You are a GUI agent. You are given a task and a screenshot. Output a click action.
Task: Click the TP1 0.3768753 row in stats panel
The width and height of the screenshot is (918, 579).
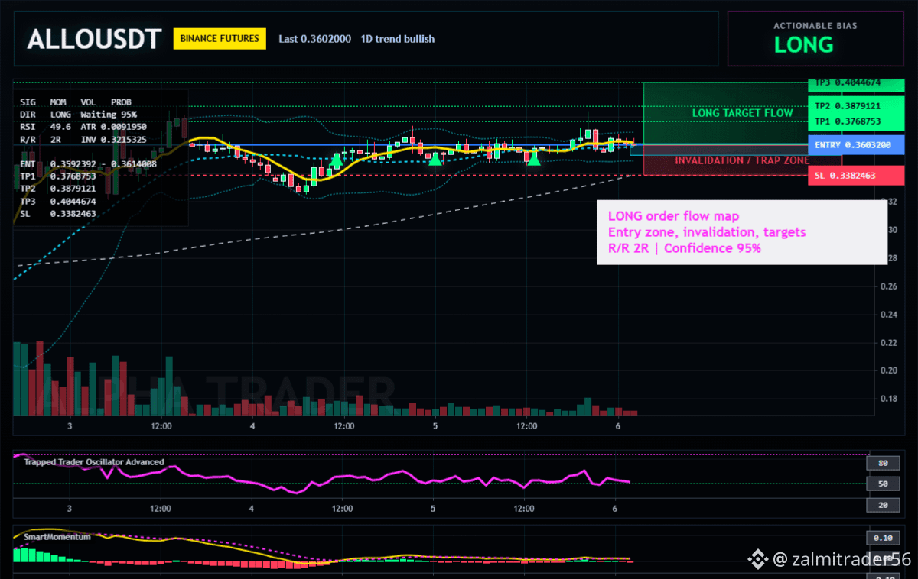coord(58,176)
